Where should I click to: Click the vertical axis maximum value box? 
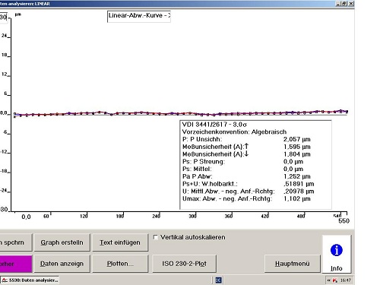[x=4, y=17]
